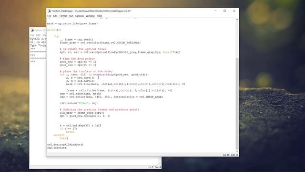The image size is (305, 172).
Task: Click 'Col: 4' in Python Shell status bar
Action: (x=158, y=167)
